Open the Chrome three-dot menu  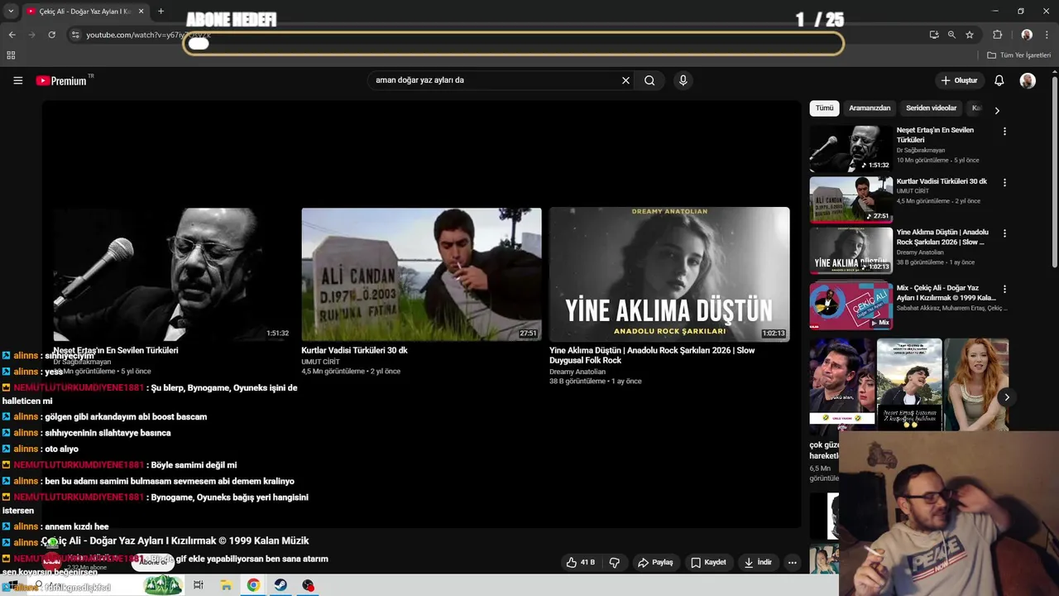(1047, 35)
